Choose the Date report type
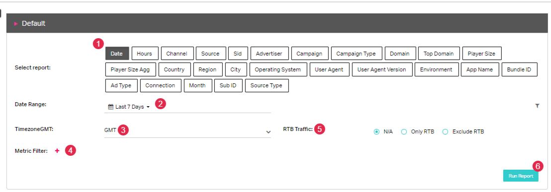Image resolution: width=551 pixels, height=192 pixels. 117,54
